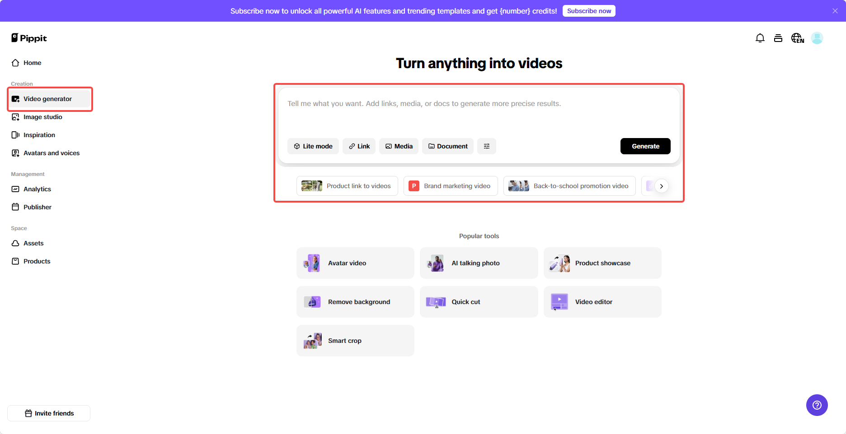This screenshot has width=846, height=434.
Task: Open Inspiration page
Action: [49, 135]
